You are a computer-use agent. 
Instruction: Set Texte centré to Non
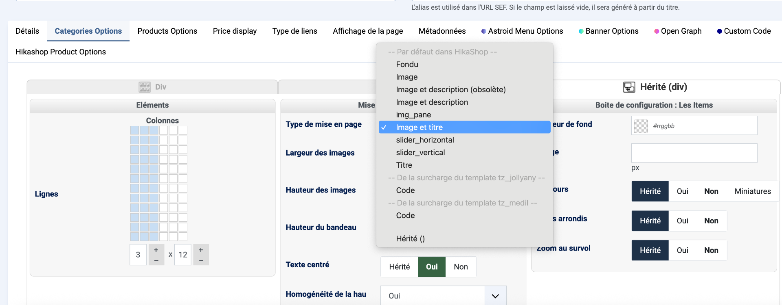click(x=461, y=267)
